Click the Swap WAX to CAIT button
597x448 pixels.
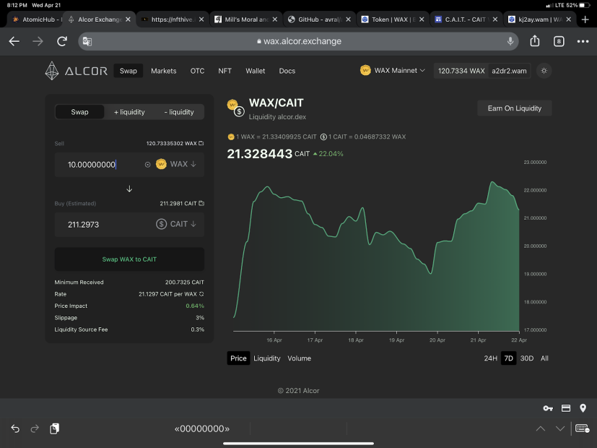click(129, 259)
